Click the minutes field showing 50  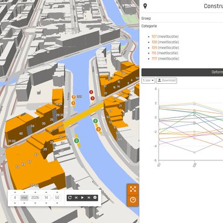pyautogui.click(x=57, y=198)
